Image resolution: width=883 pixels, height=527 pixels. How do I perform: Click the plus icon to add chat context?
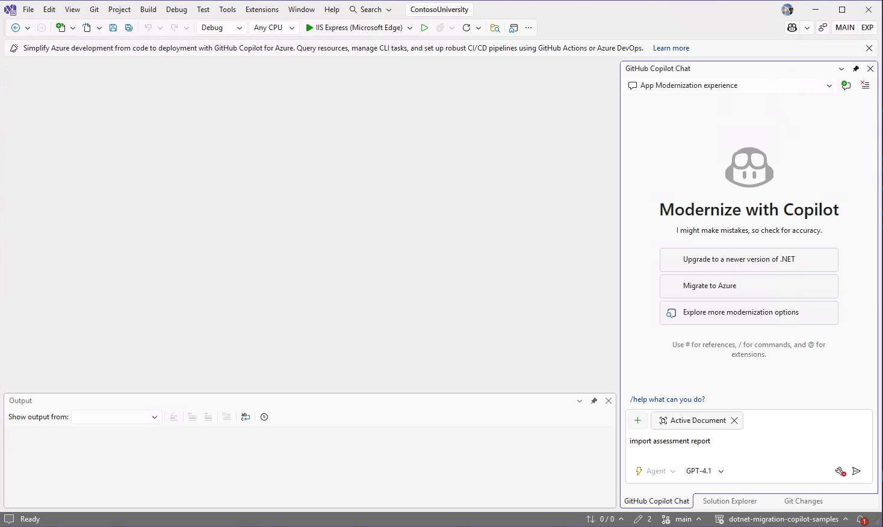tap(638, 421)
